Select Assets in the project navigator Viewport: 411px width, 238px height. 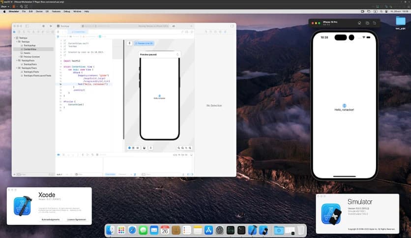click(27, 53)
